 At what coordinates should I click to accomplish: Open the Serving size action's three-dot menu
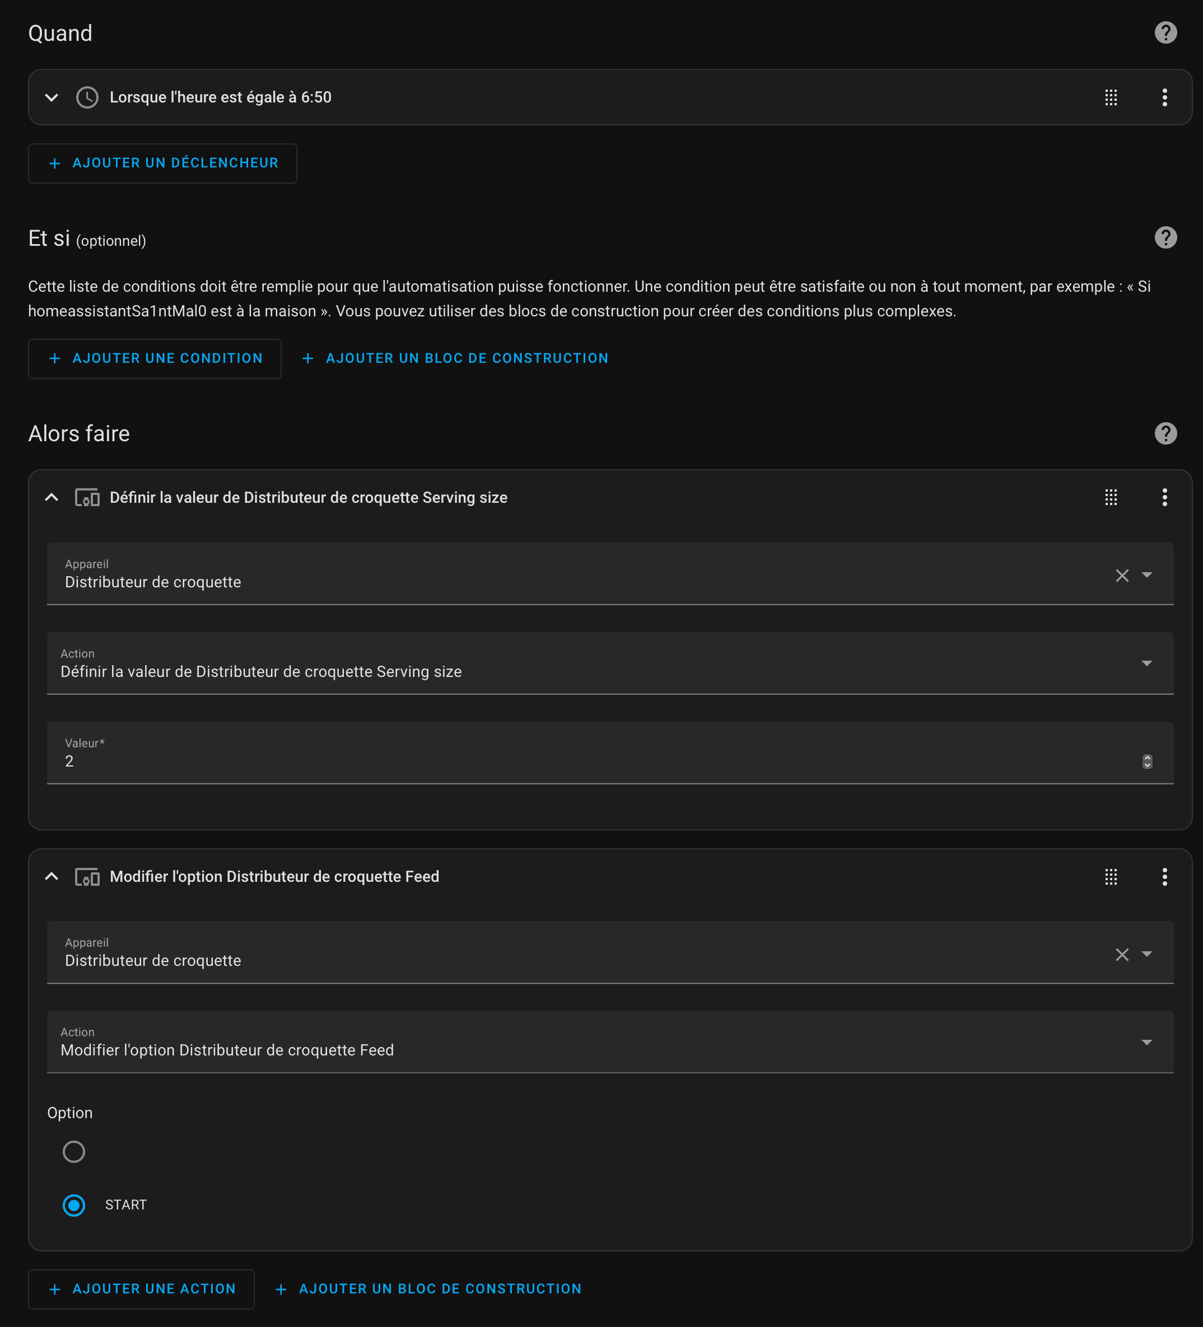[1164, 497]
